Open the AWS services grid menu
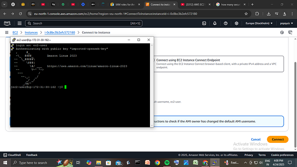 19,23
